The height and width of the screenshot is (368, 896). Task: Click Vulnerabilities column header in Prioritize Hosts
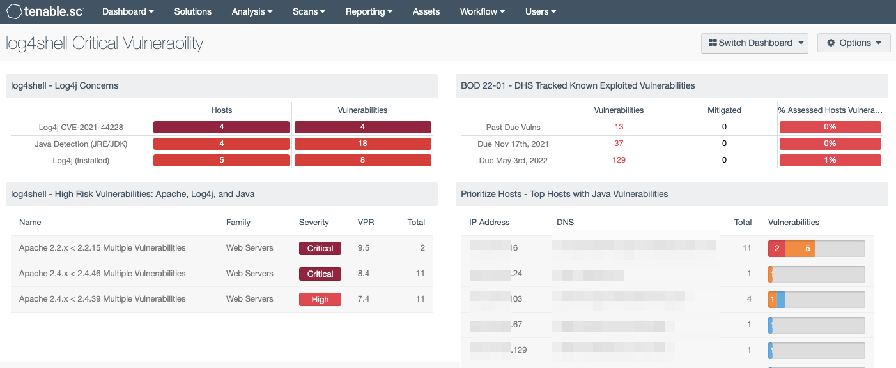point(794,223)
